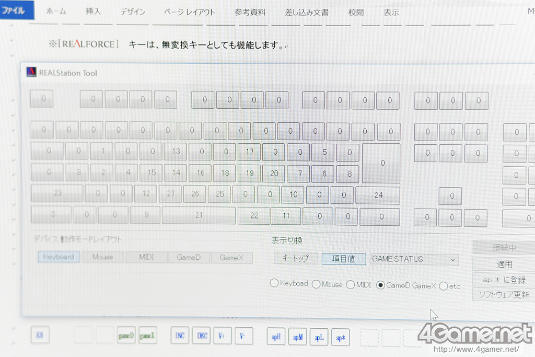Open the GAME STATUS dropdown
Image resolution: width=535 pixels, height=357 pixels.
[414, 259]
